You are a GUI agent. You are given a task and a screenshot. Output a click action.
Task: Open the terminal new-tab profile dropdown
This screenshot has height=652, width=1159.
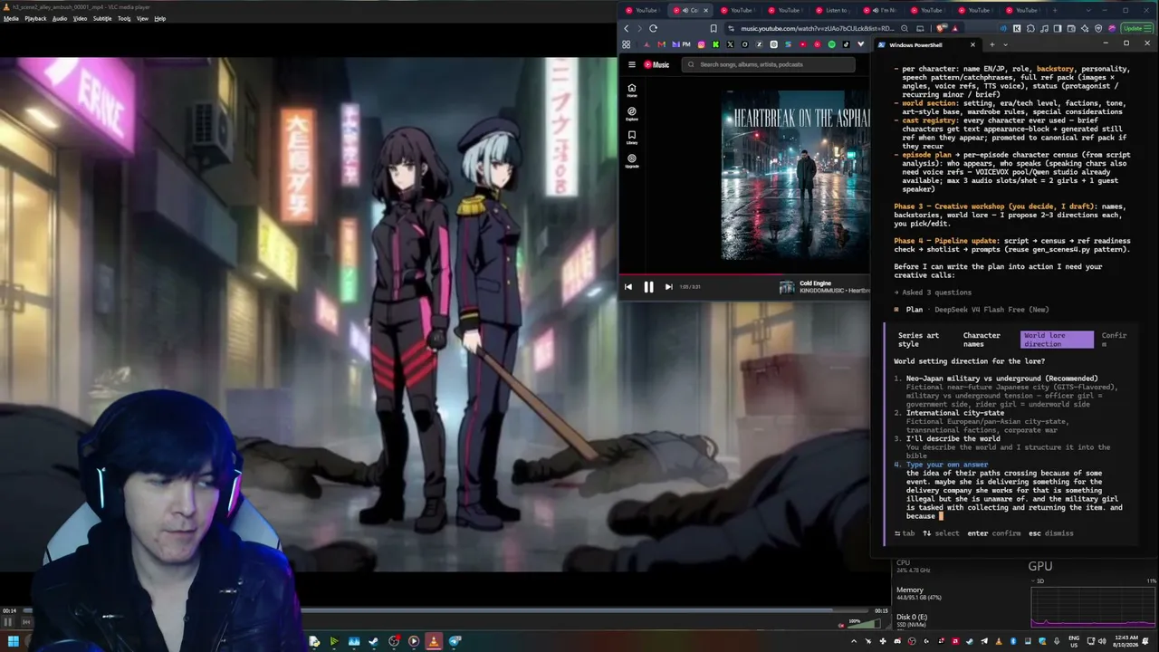(x=1007, y=44)
